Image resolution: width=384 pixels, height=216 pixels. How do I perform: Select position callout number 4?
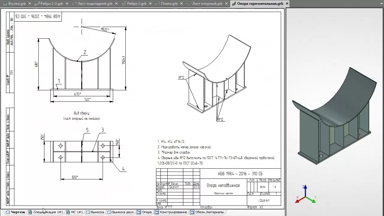click(x=123, y=169)
